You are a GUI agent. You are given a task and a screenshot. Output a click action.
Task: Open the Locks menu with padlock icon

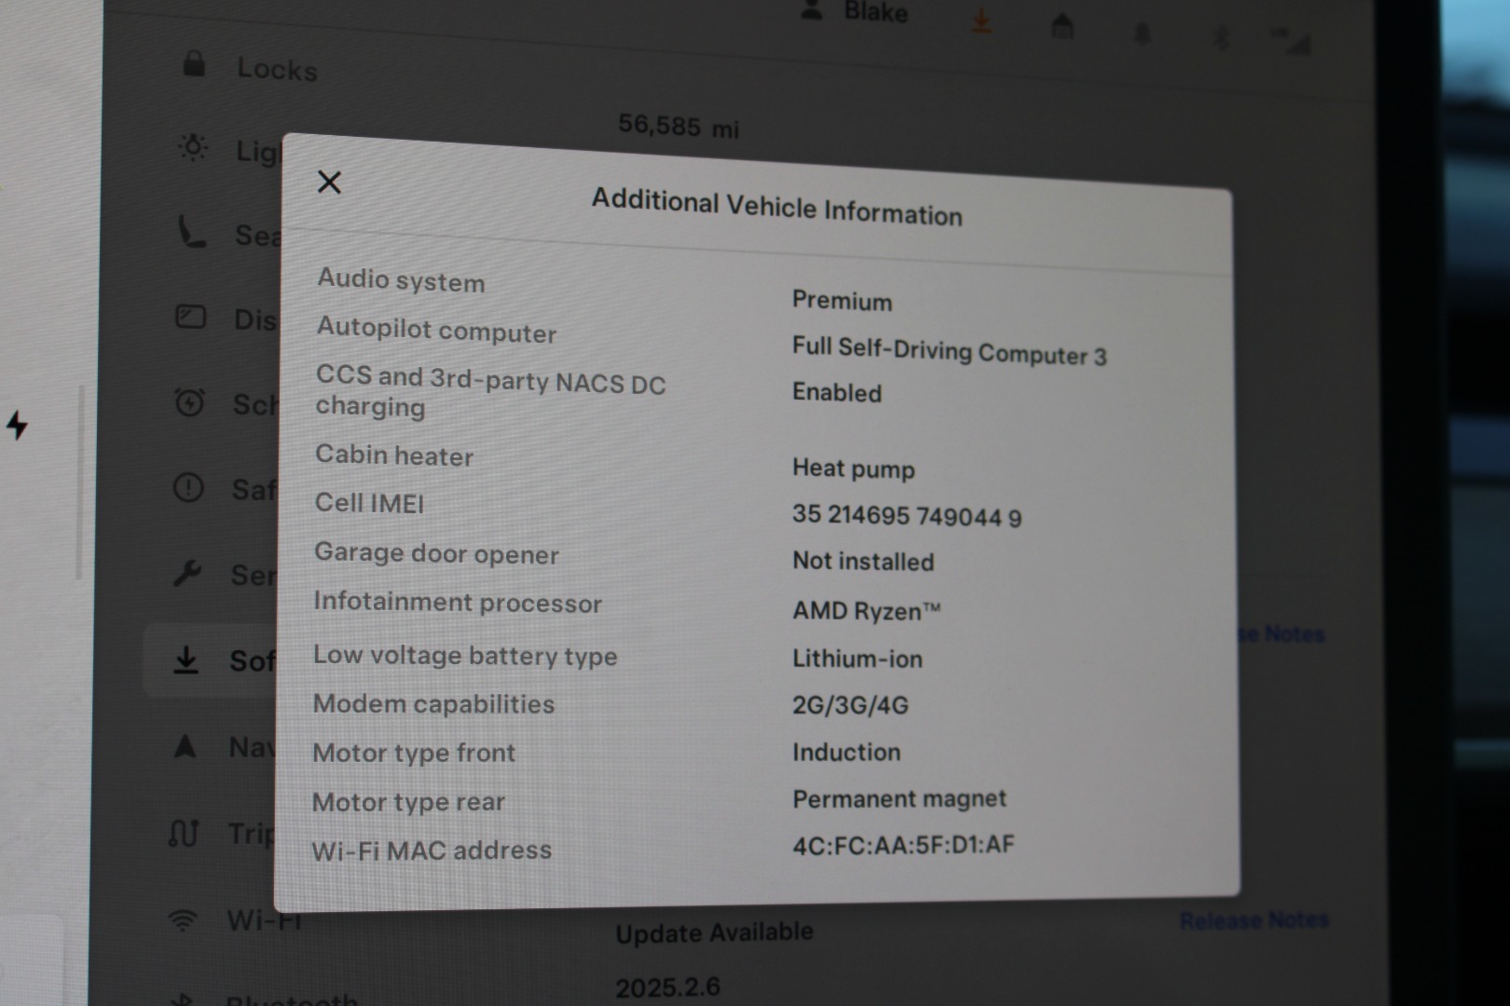point(194,64)
